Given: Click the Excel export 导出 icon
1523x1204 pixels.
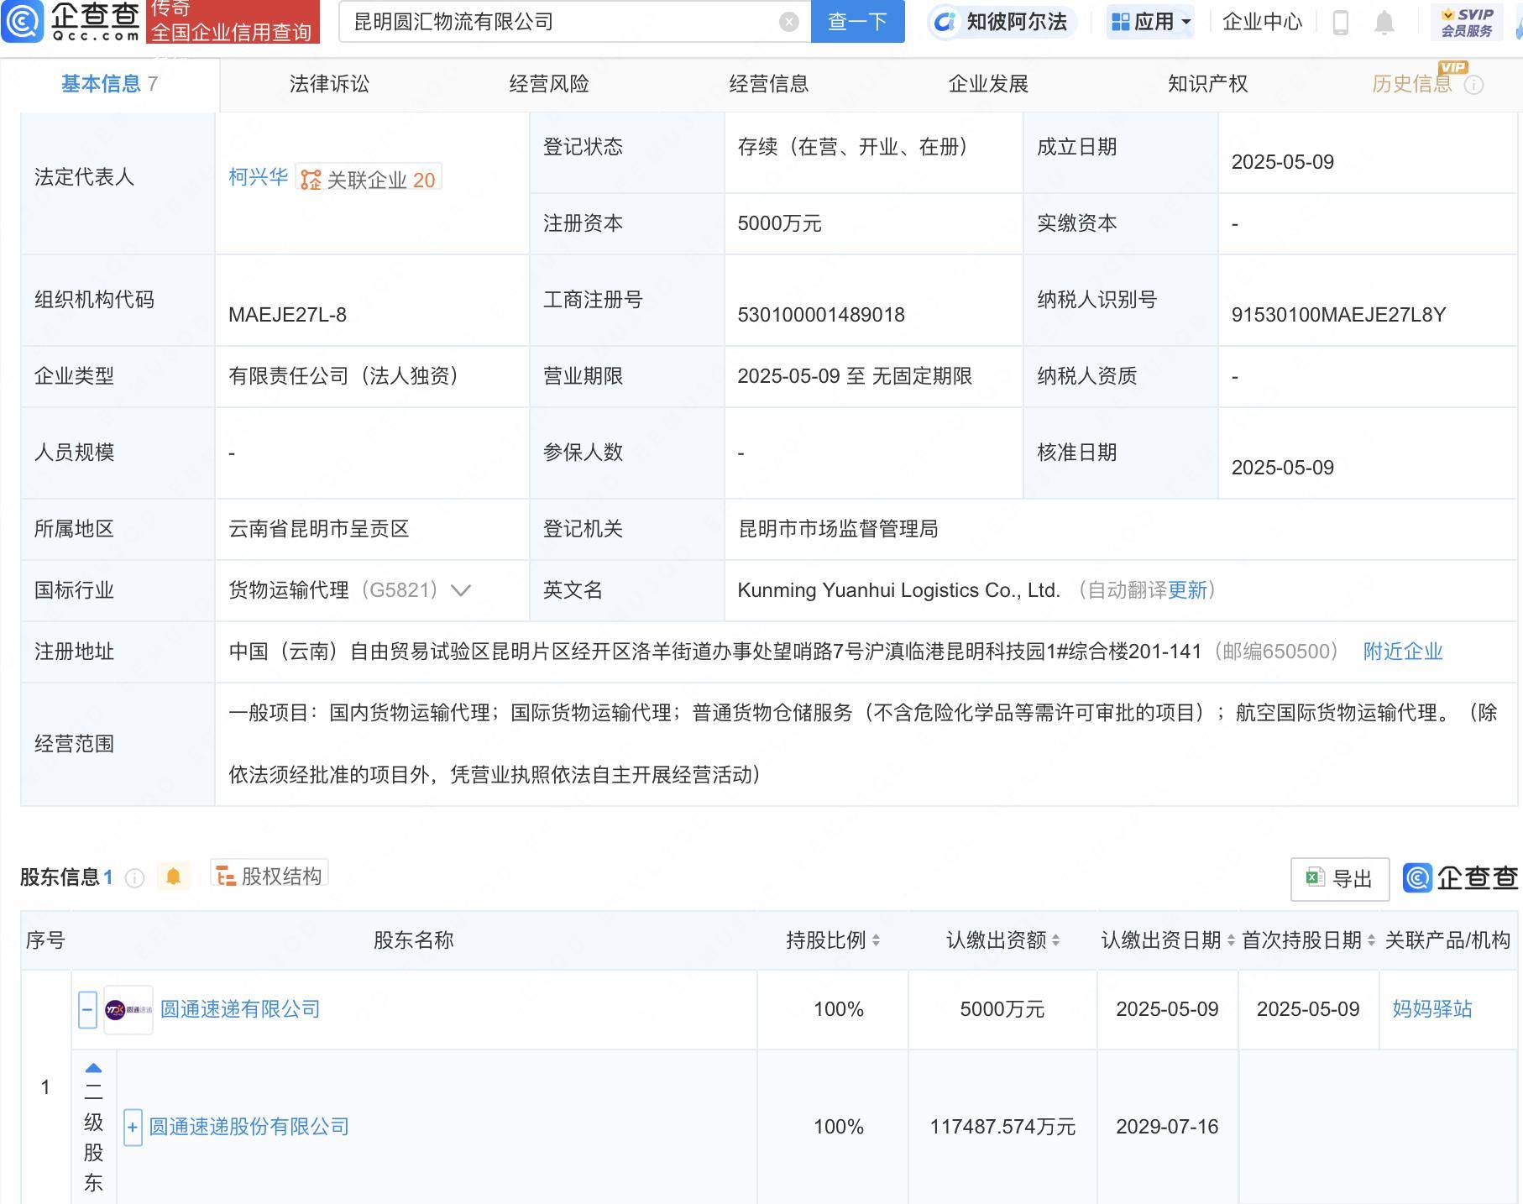Looking at the screenshot, I should coord(1316,879).
